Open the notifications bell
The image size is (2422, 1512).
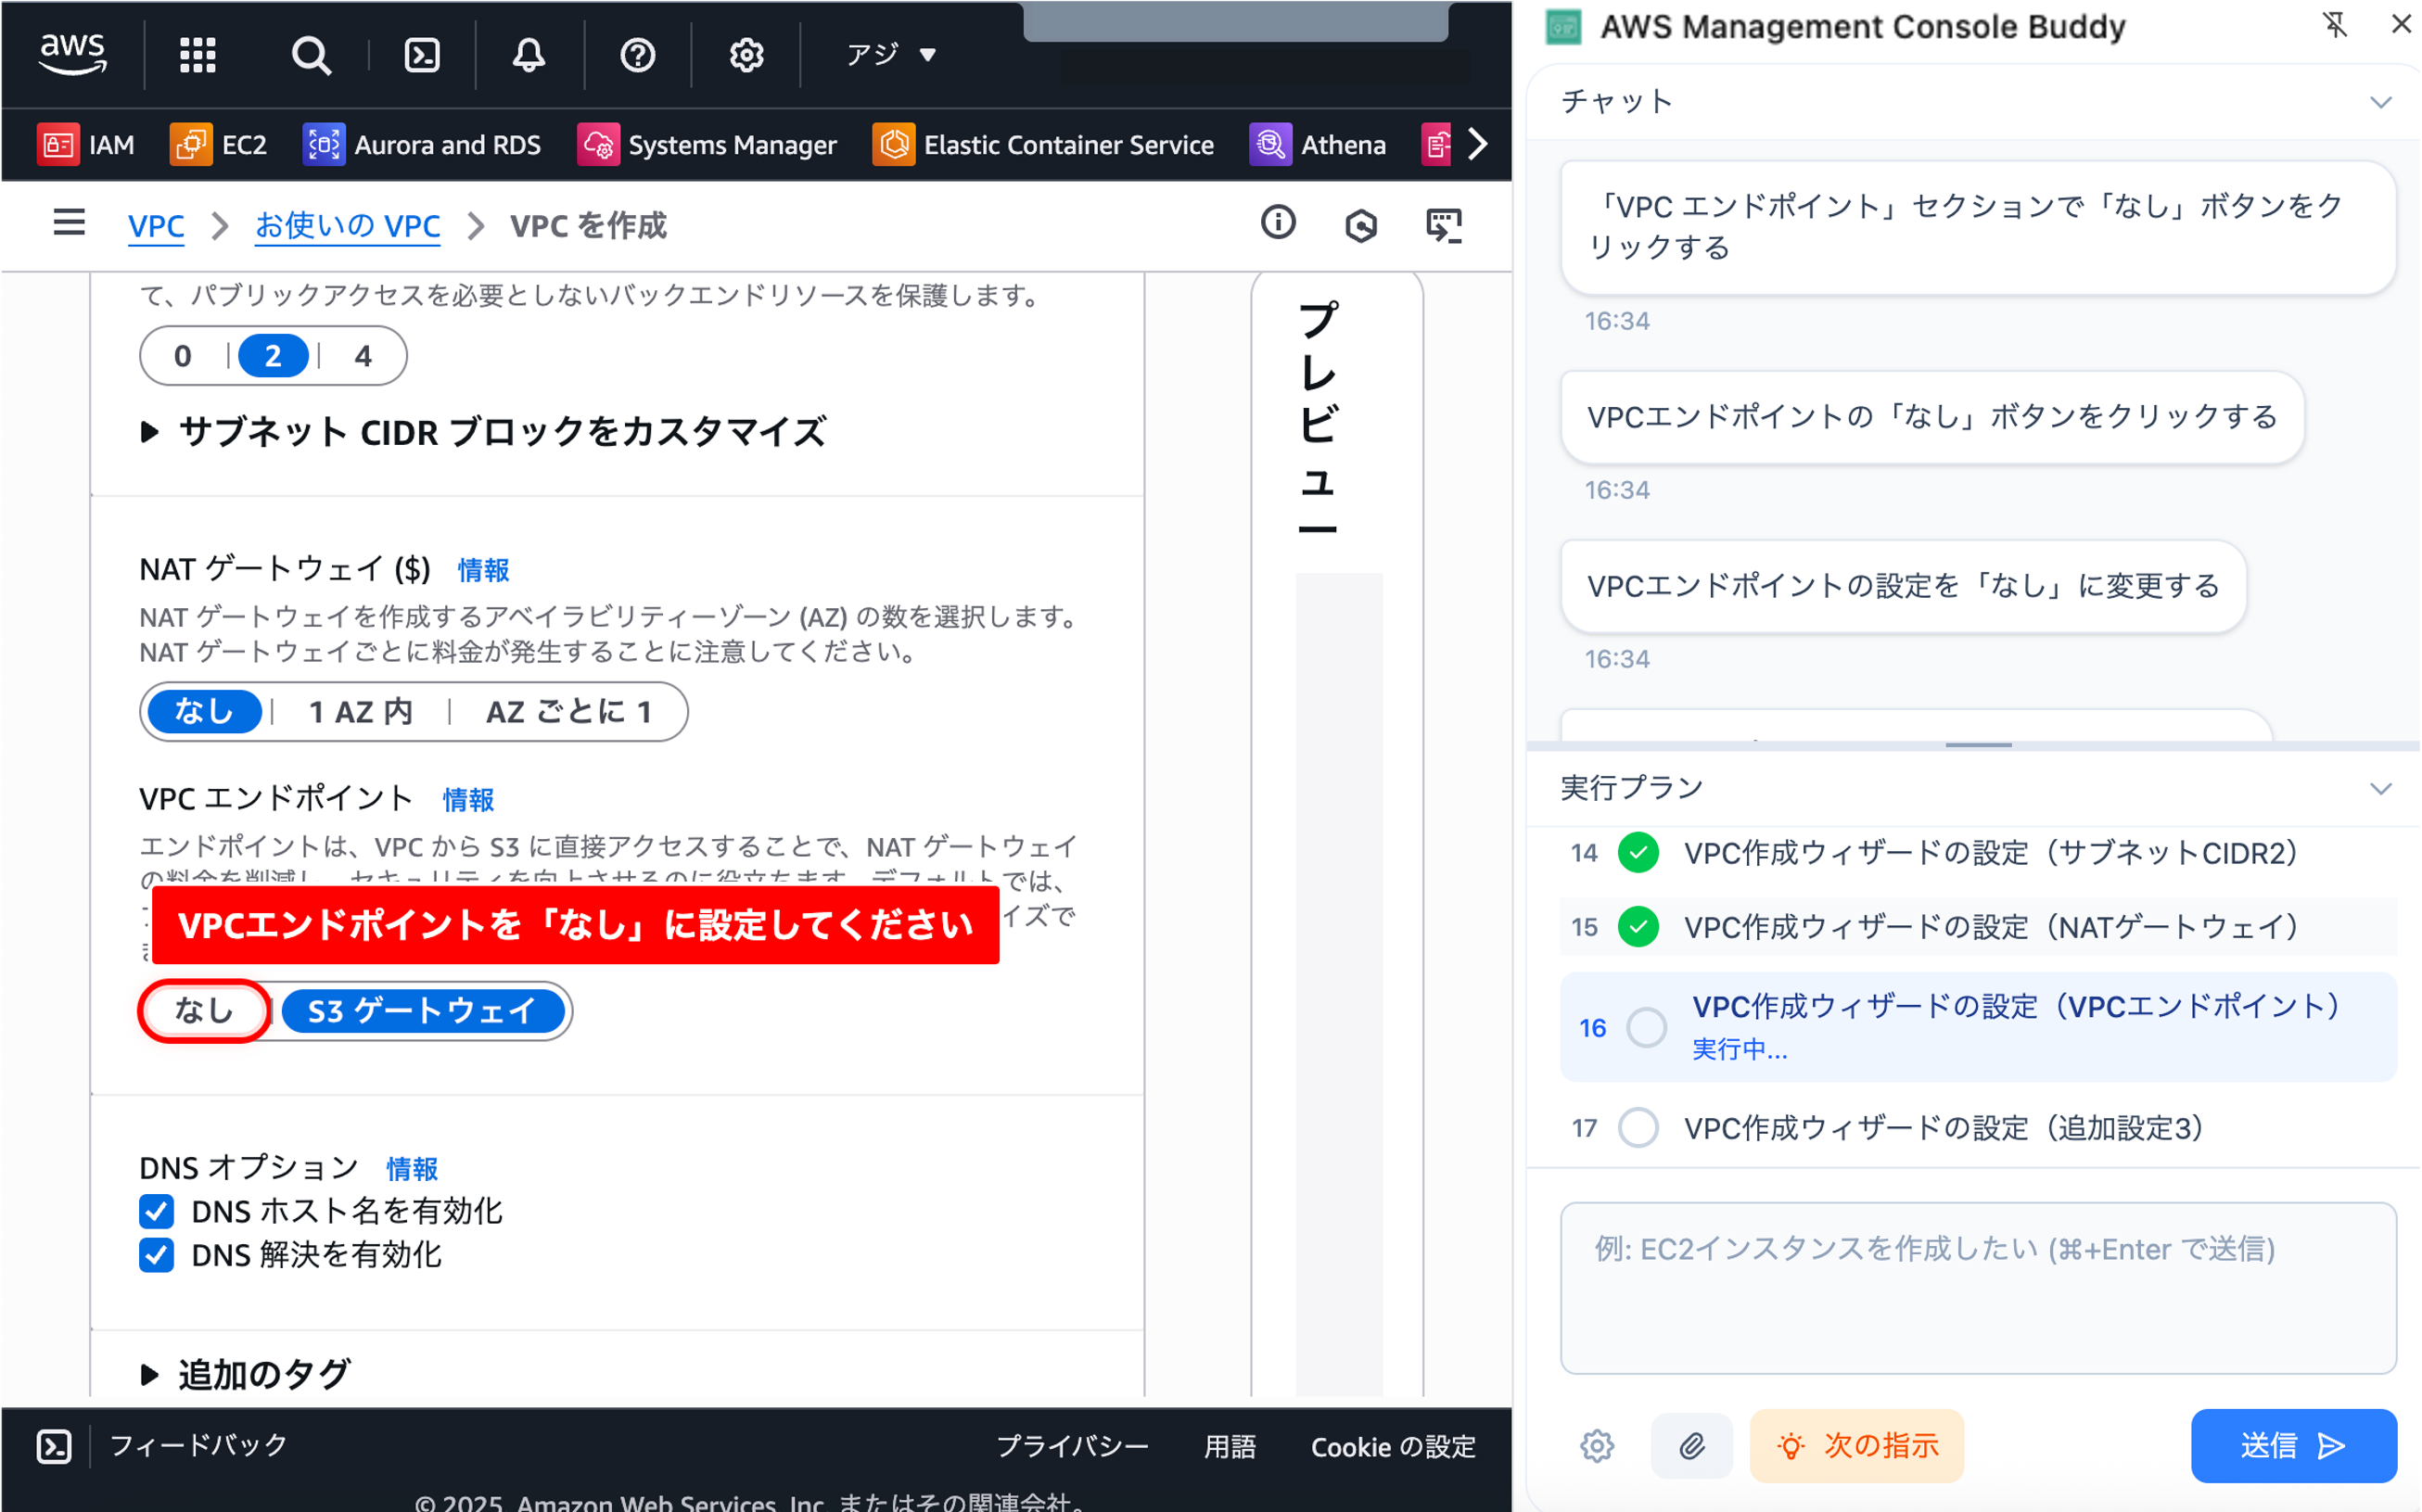pyautogui.click(x=529, y=54)
